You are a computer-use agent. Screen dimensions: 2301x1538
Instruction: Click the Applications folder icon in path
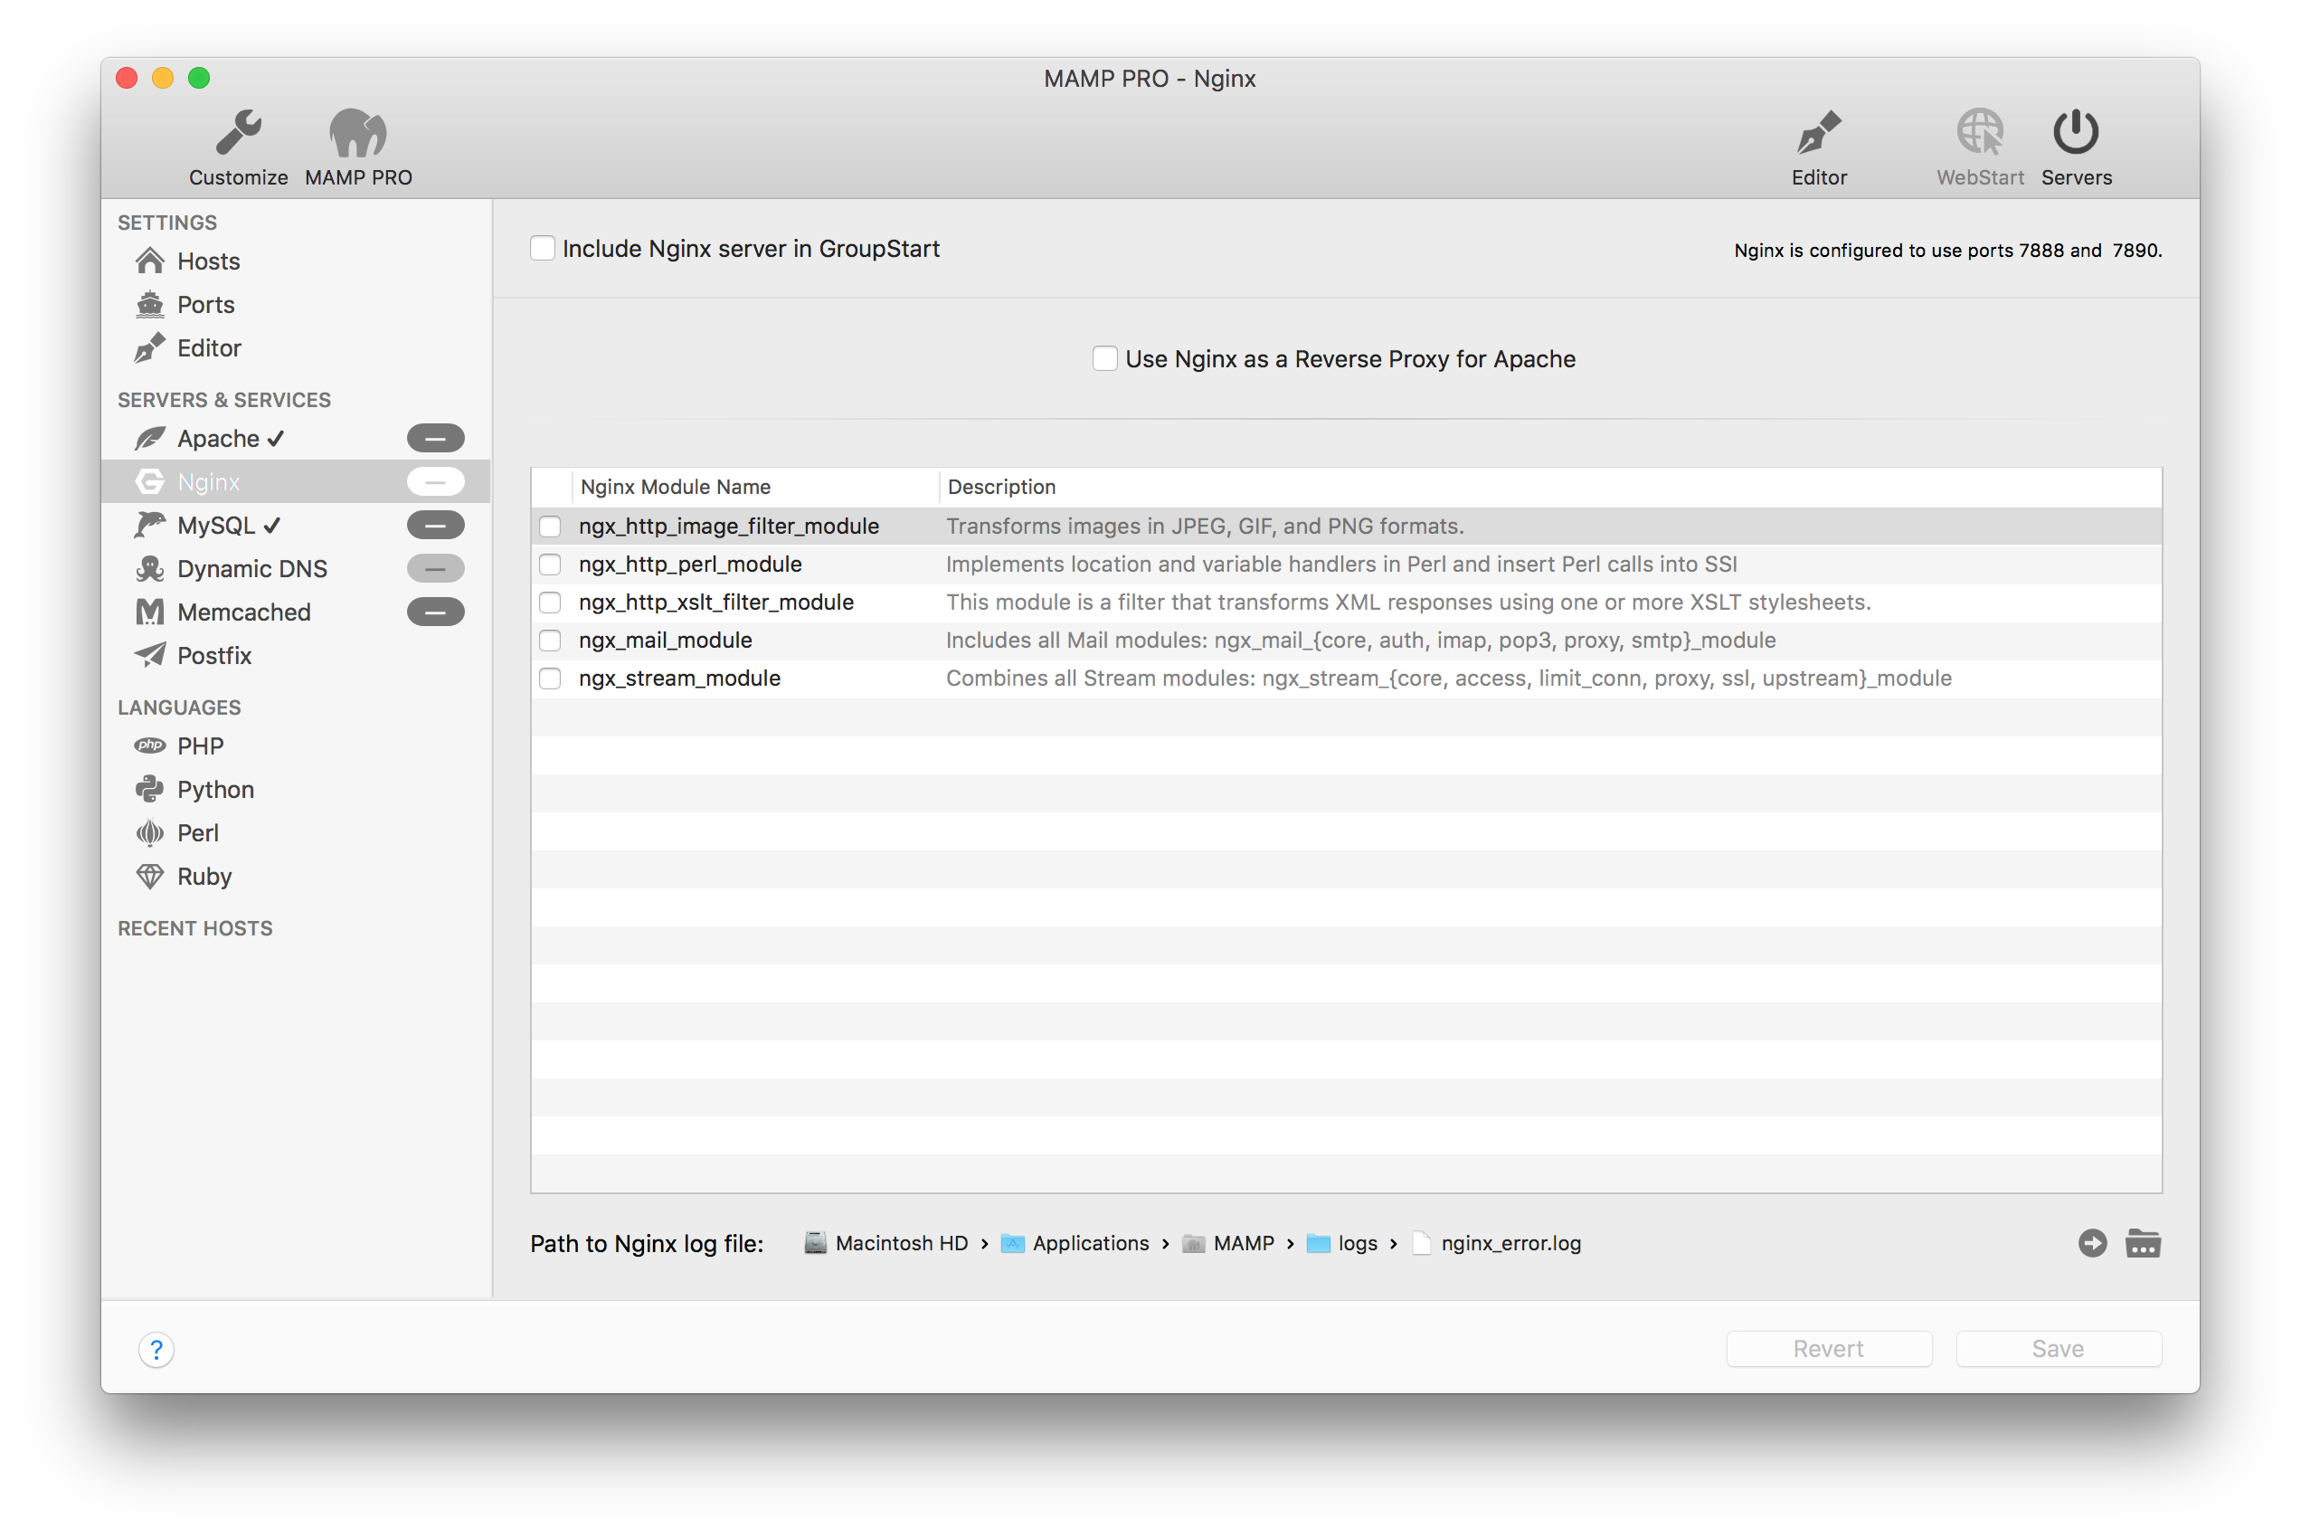pos(1013,1243)
